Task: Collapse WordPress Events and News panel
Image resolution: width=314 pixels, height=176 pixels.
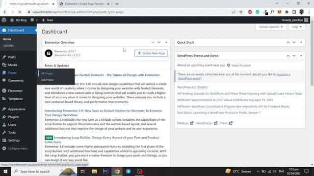Action: pos(301,56)
